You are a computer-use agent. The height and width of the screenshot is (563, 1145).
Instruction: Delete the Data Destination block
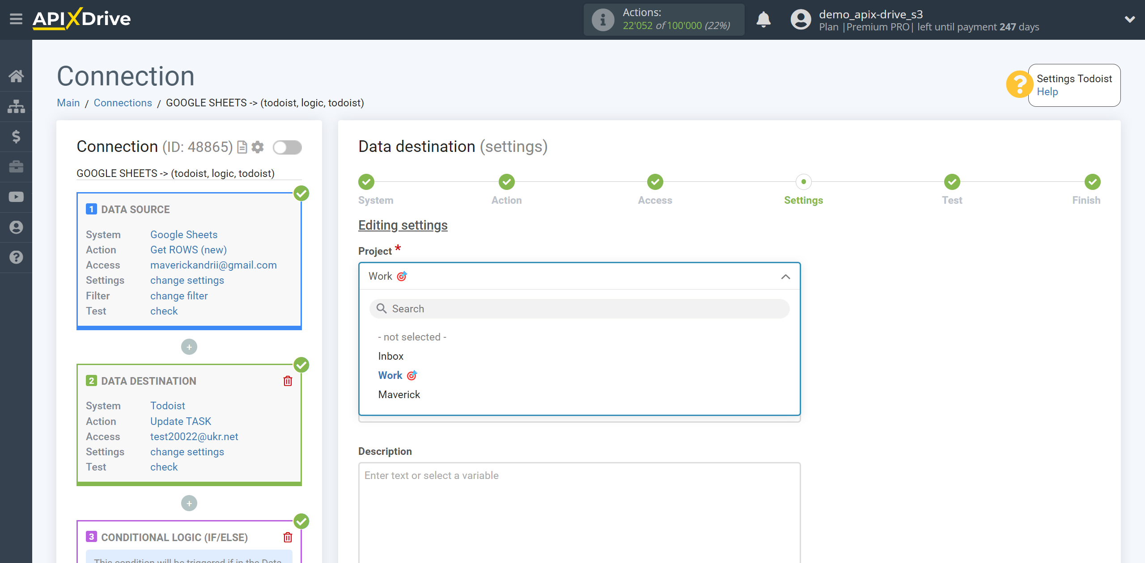288,381
